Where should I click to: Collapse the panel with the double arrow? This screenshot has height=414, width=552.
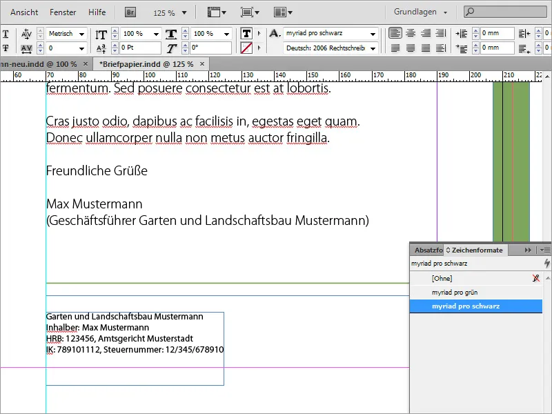pyautogui.click(x=528, y=250)
